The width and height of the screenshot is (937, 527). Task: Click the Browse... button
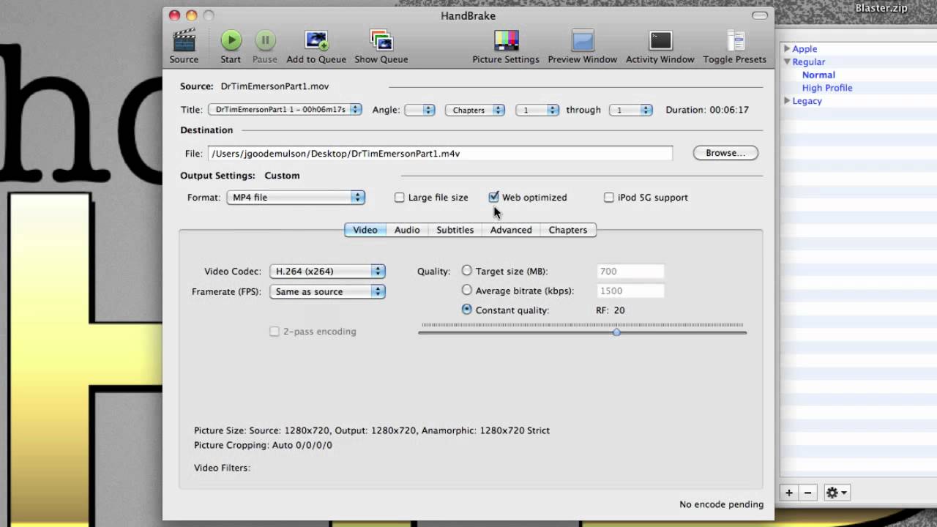tap(725, 153)
